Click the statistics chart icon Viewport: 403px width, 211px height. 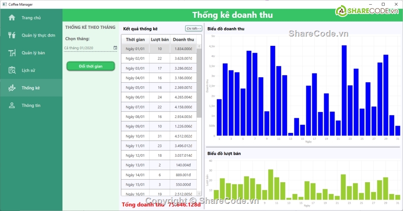click(x=12, y=88)
